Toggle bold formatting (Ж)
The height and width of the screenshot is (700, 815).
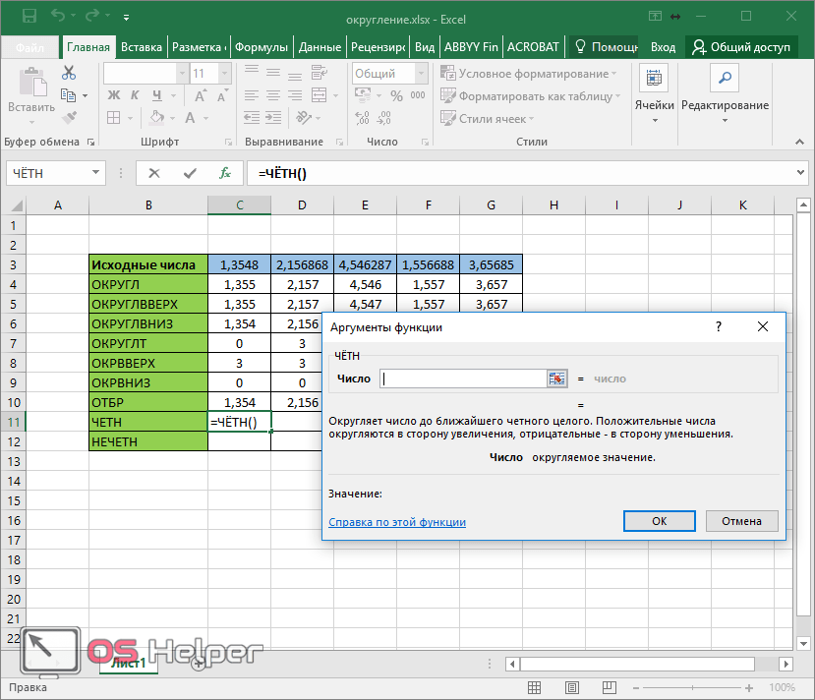tap(114, 95)
